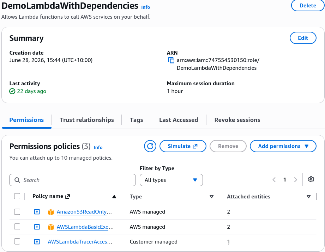Viewport: 325px width, 252px height.
Task: Copy the role ARN with the copy icon
Action: tap(171, 60)
